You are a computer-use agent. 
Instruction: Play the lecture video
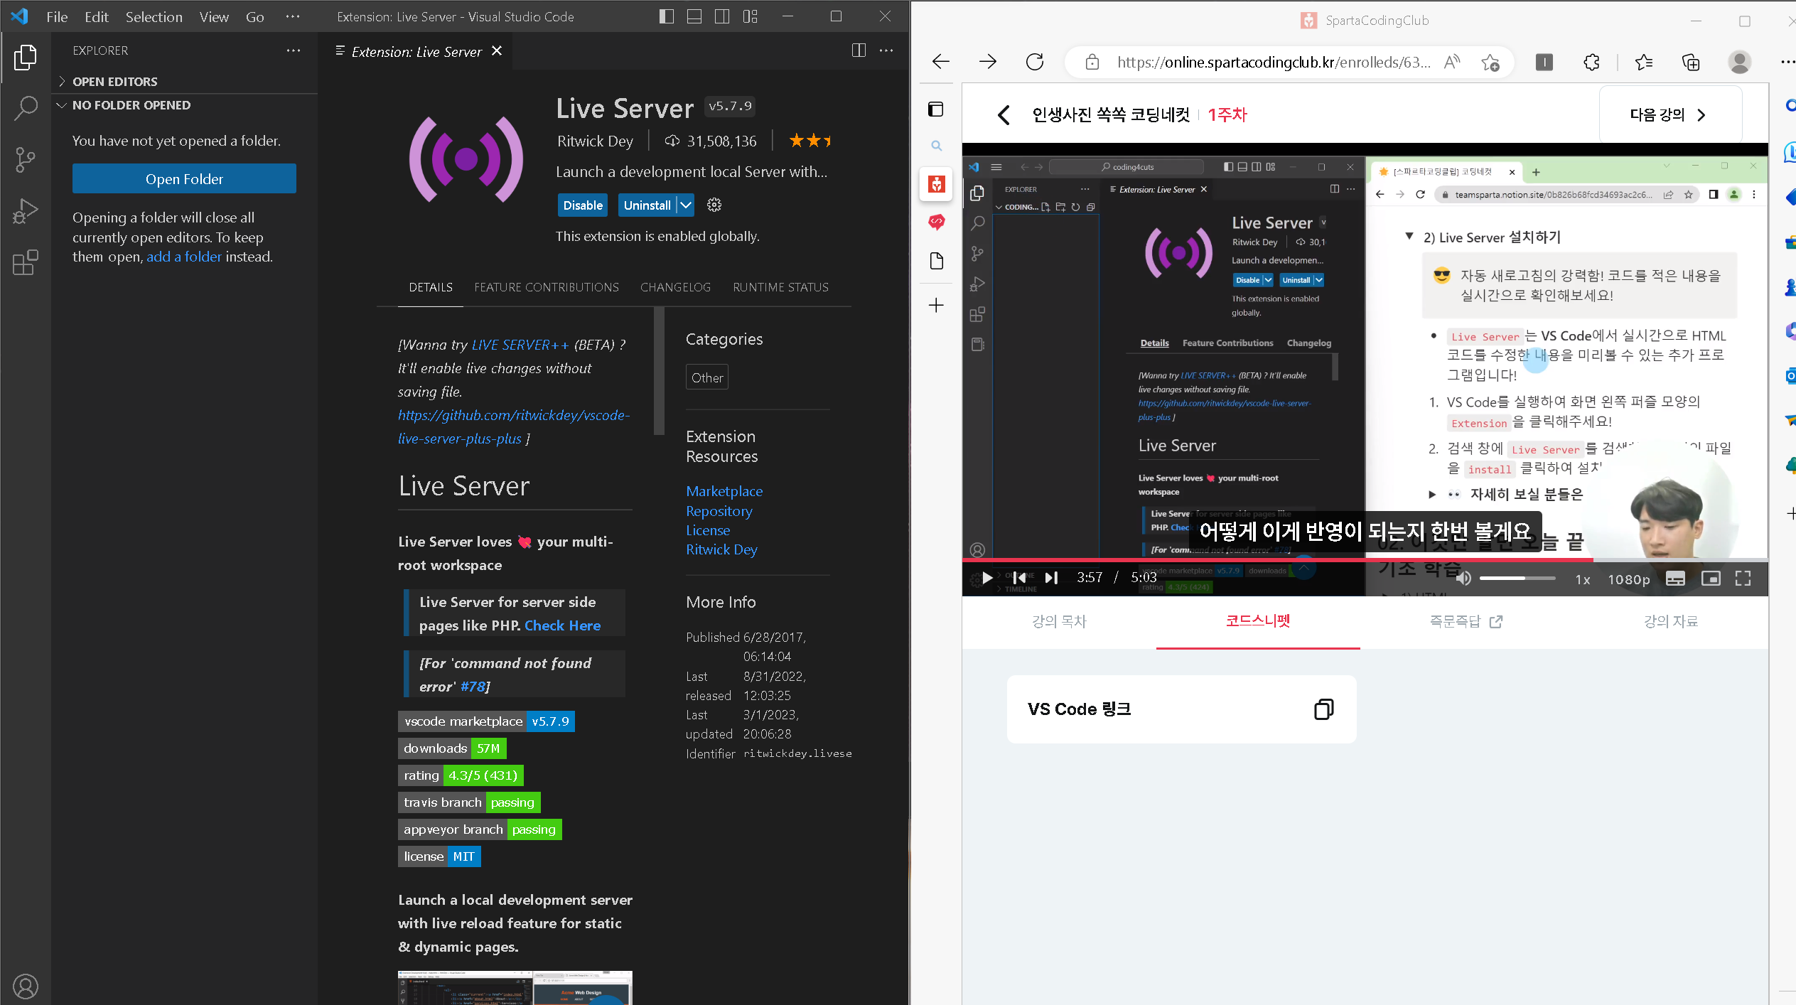[x=987, y=579]
